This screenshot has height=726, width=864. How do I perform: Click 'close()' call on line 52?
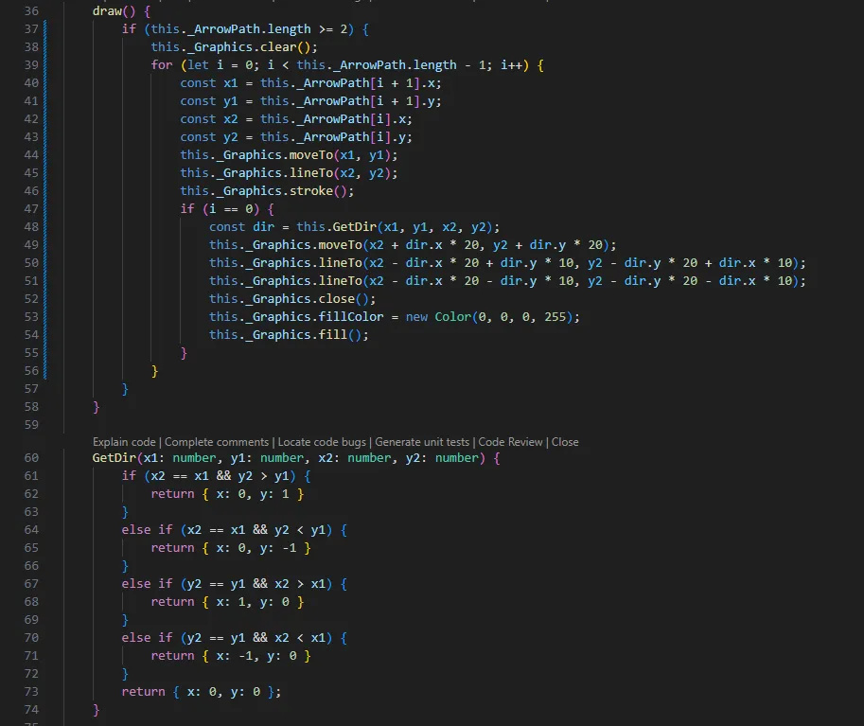[x=344, y=299]
